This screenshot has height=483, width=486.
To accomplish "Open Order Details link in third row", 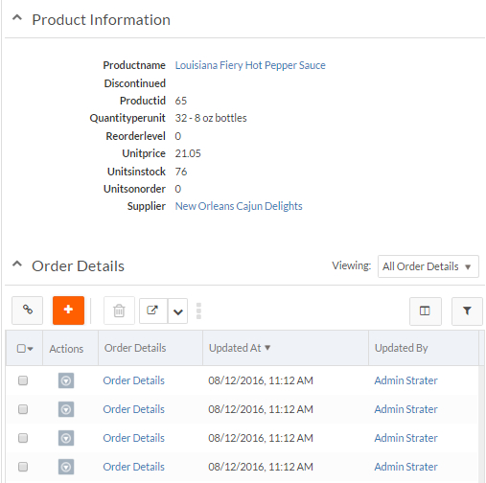I will [134, 438].
